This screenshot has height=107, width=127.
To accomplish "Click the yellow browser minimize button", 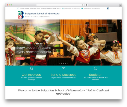I will point(9,5).
